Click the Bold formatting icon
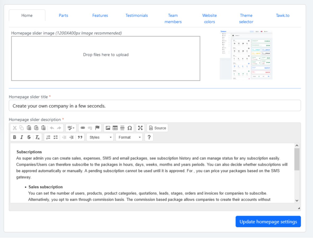The image size is (313, 238). (x=15, y=138)
